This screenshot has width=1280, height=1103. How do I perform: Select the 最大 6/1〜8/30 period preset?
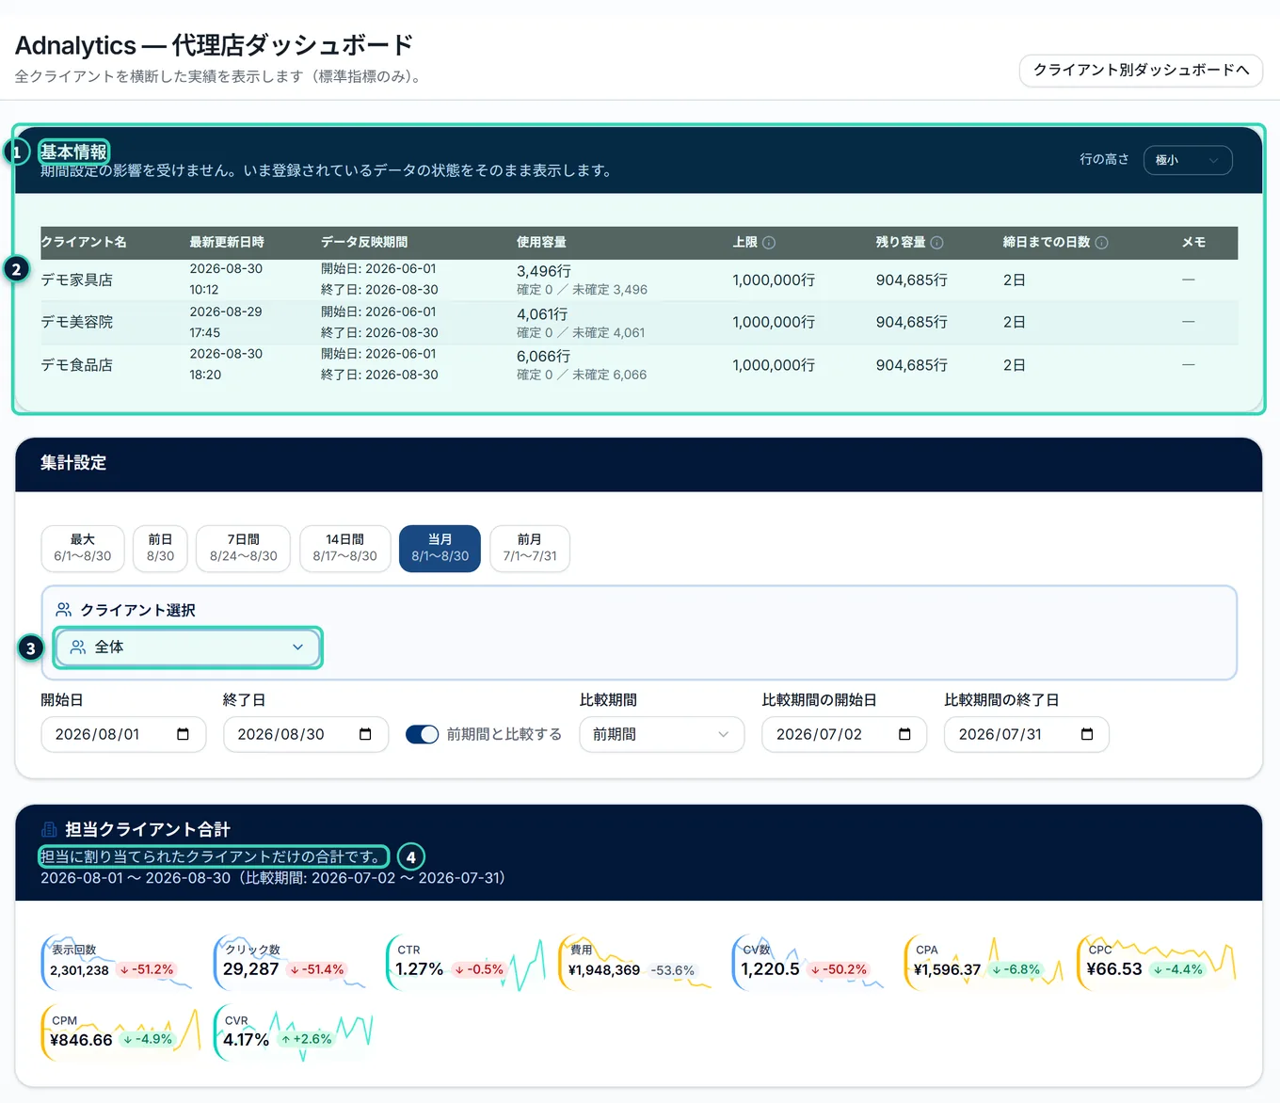[x=83, y=548]
